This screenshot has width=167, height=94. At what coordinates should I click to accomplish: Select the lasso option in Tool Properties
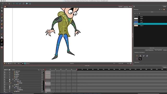click(x=137, y=56)
